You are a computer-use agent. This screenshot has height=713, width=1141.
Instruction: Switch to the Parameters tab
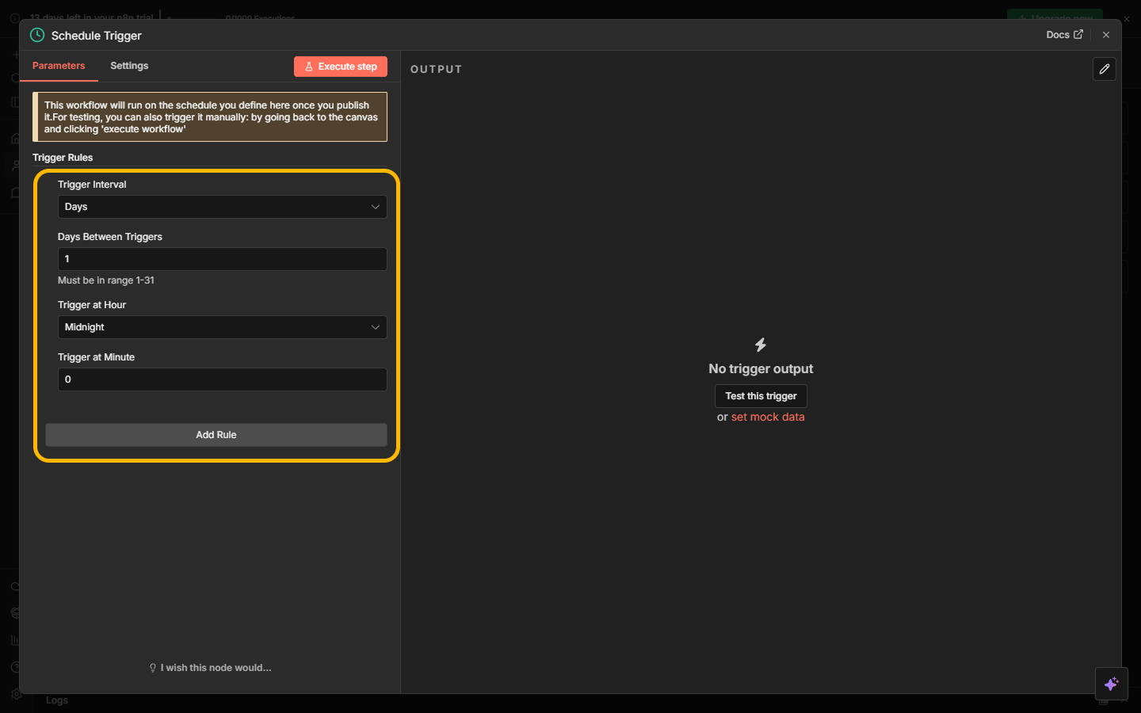(59, 66)
